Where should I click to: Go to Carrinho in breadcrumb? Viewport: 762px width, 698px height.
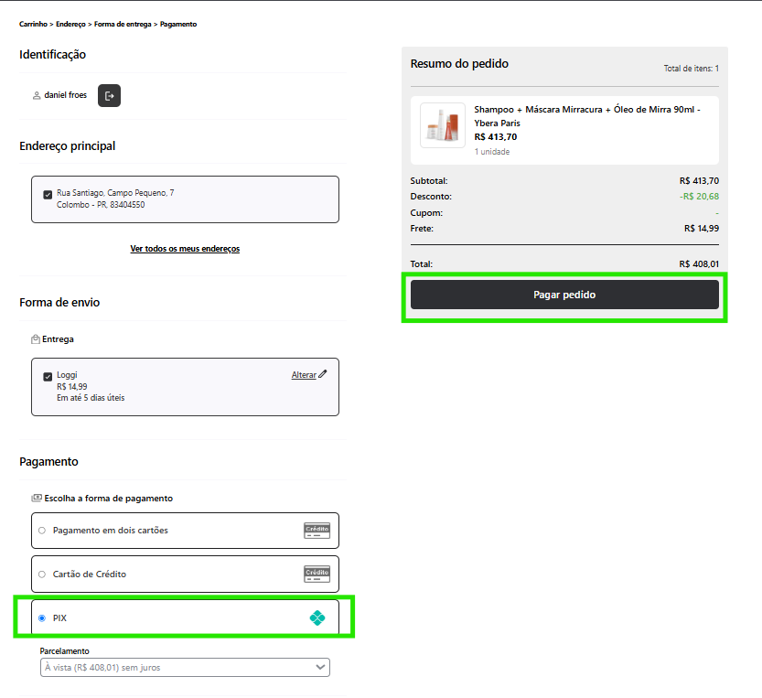(x=33, y=25)
